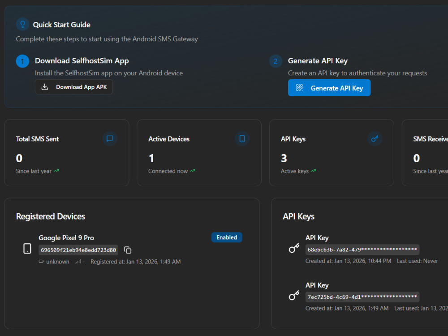Click the Active keys label

click(295, 171)
